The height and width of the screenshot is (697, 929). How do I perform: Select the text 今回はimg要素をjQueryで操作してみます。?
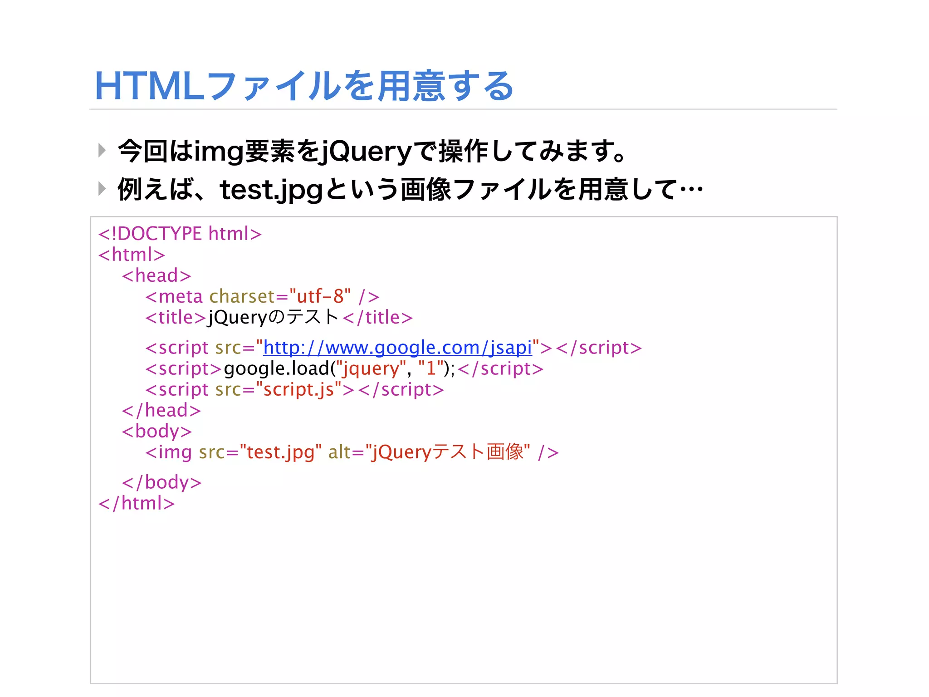tap(372, 151)
